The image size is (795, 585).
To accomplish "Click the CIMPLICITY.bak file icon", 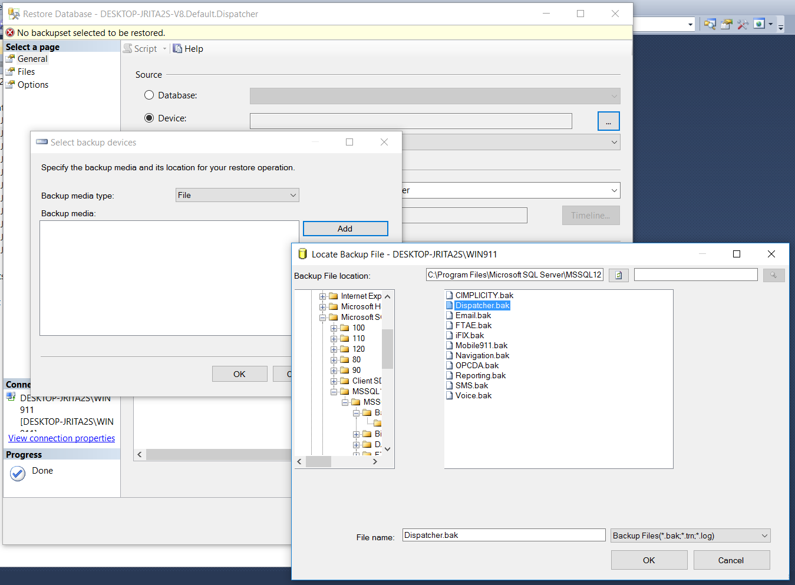I will pos(450,295).
